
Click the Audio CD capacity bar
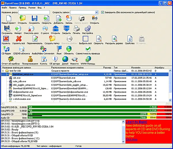pos(100,117)
